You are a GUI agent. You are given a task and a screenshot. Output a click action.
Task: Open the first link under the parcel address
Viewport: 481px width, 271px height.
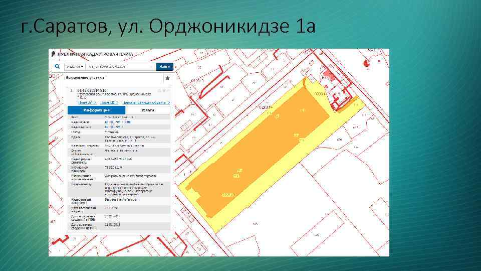tap(87, 102)
